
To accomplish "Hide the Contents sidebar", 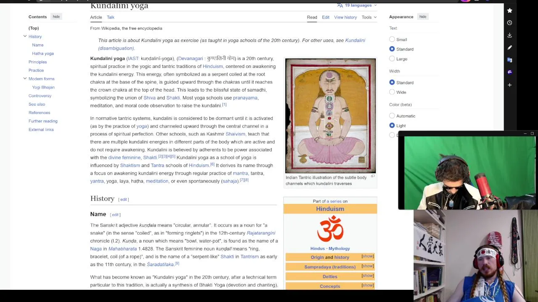I will (x=56, y=17).
